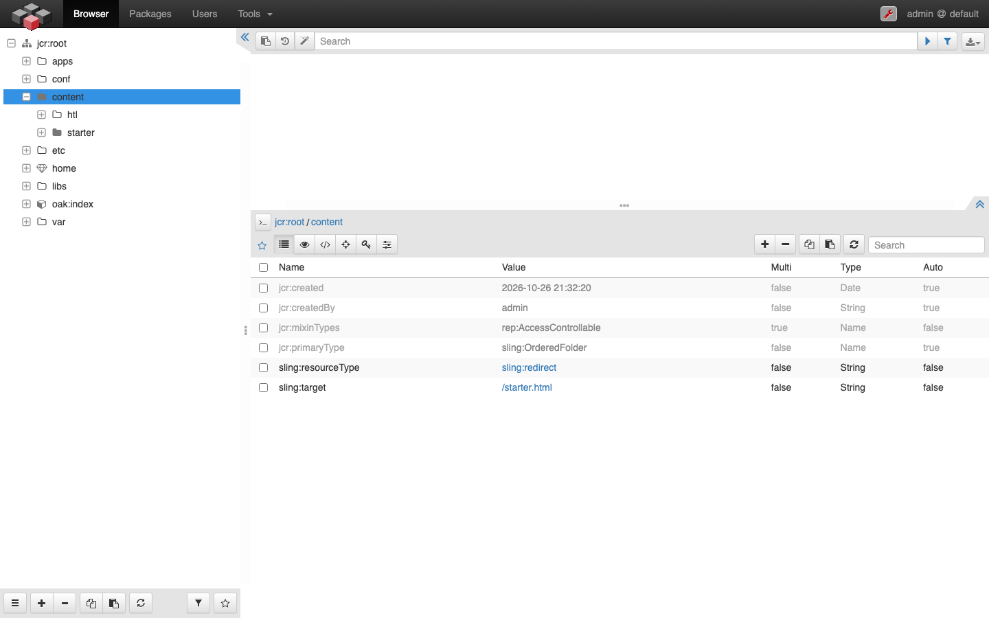The width and height of the screenshot is (989, 618).
Task: Open the Browser tab
Action: click(91, 14)
